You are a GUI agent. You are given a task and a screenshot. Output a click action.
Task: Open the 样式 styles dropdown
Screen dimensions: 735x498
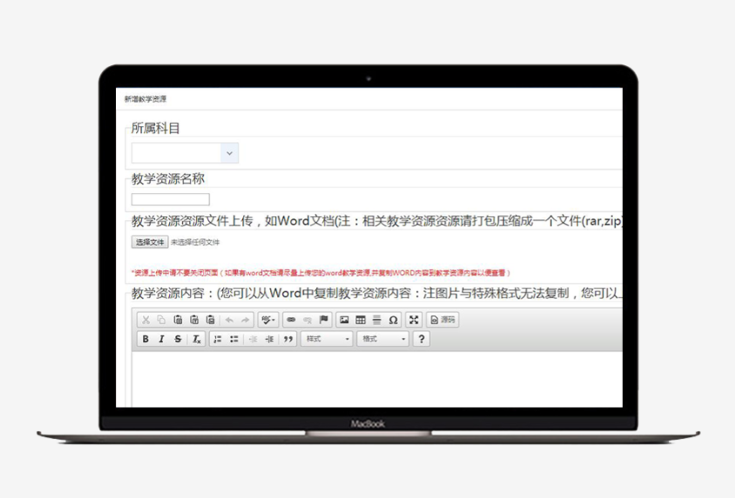327,340
